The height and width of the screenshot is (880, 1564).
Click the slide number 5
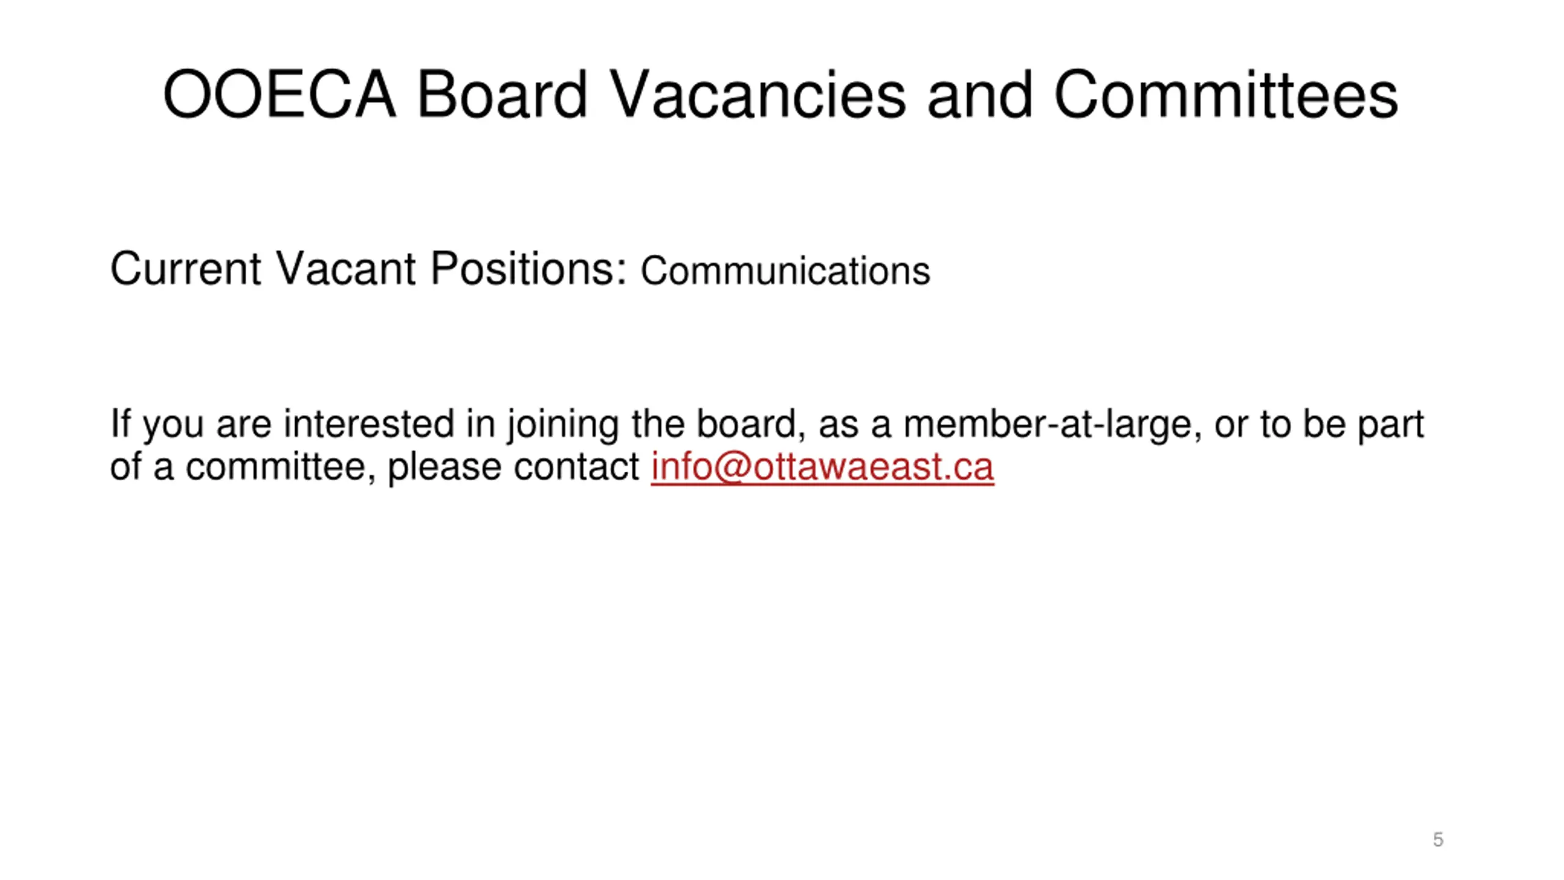[1438, 840]
